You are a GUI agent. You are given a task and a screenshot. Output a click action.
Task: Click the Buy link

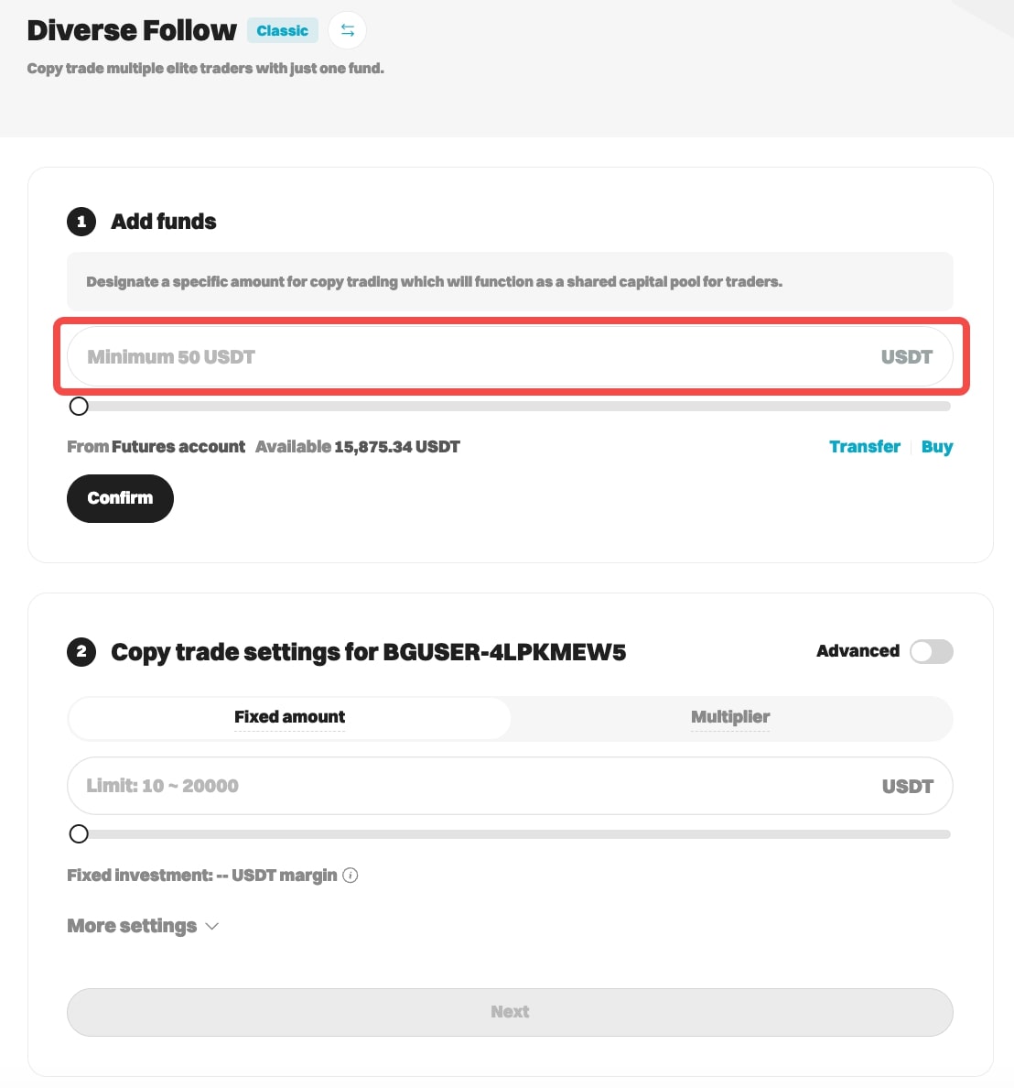(937, 447)
